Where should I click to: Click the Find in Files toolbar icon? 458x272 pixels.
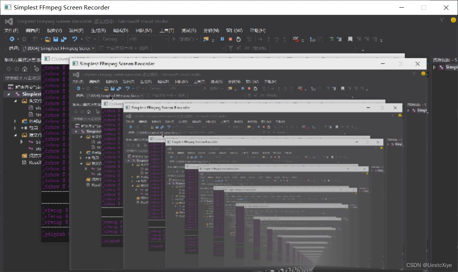pos(206,39)
